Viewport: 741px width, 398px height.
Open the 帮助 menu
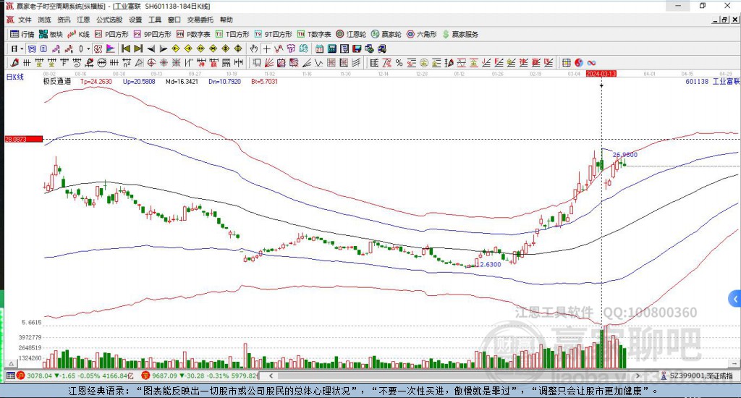(226, 20)
